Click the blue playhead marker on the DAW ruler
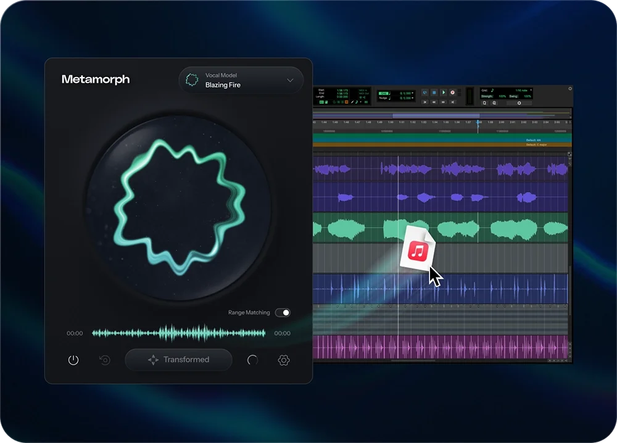This screenshot has height=443, width=617. pos(478,123)
